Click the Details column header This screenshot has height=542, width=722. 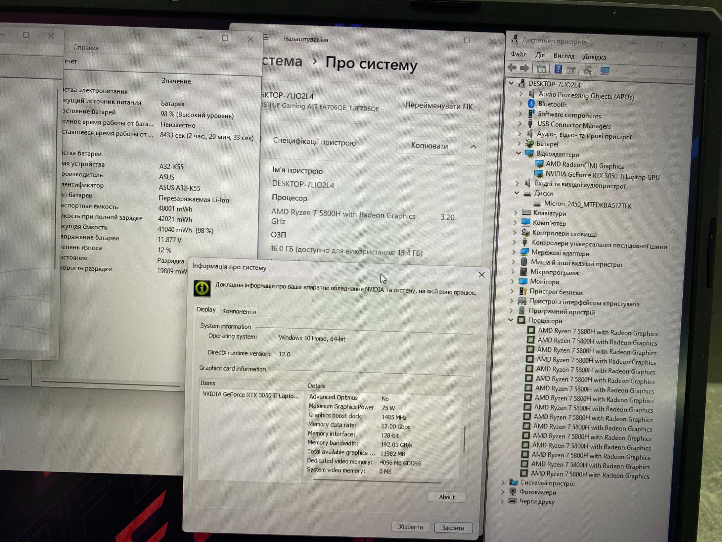coord(317,386)
